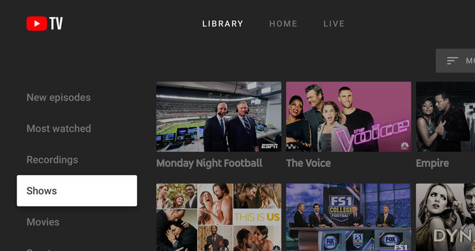
Task: Open Recordings in sidebar
Action: click(52, 160)
